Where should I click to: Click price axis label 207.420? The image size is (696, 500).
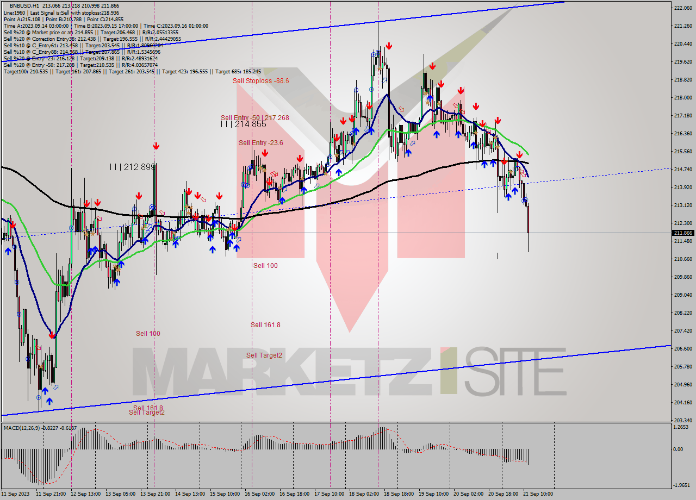pyautogui.click(x=683, y=330)
